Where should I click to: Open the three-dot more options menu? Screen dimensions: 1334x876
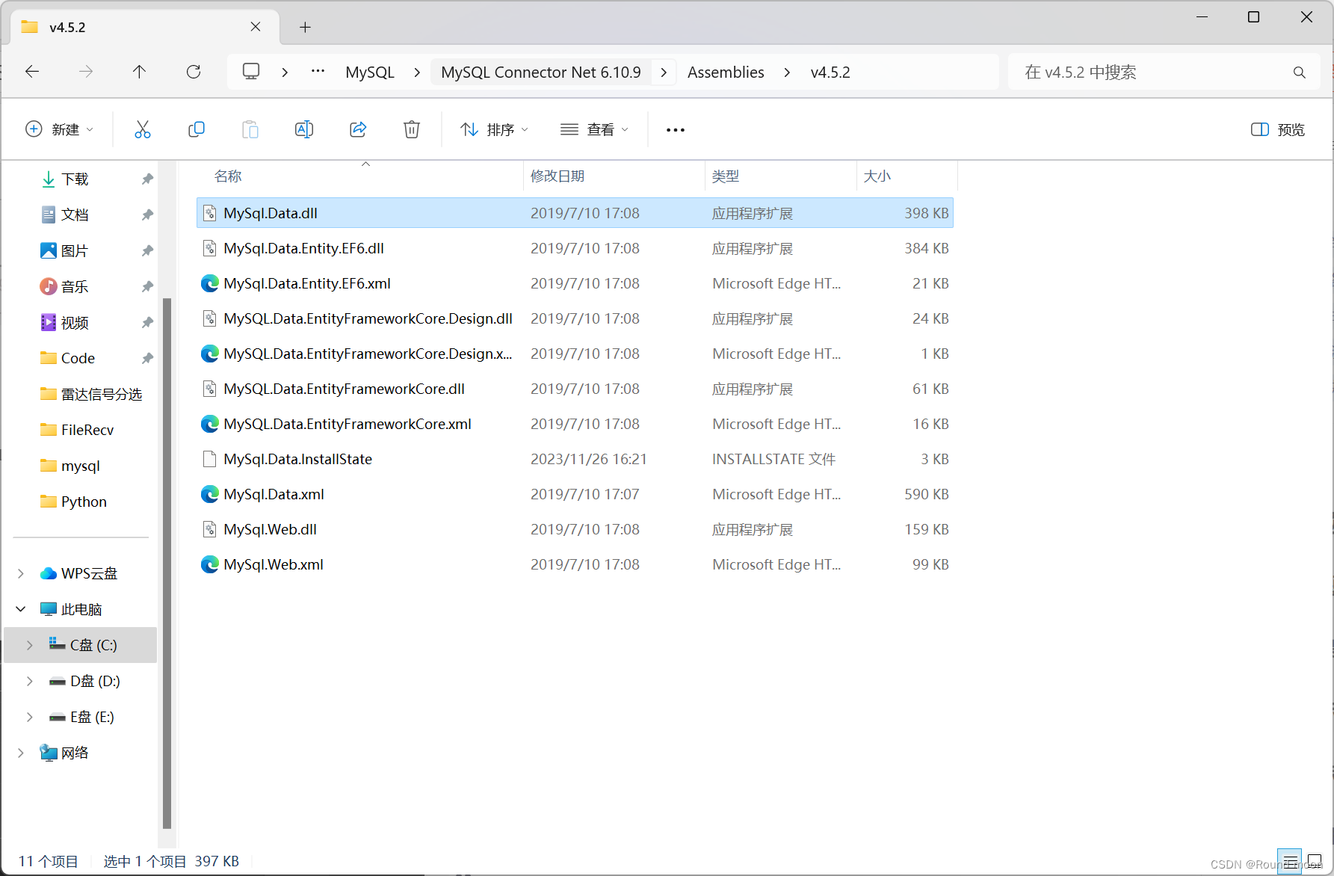tap(676, 130)
